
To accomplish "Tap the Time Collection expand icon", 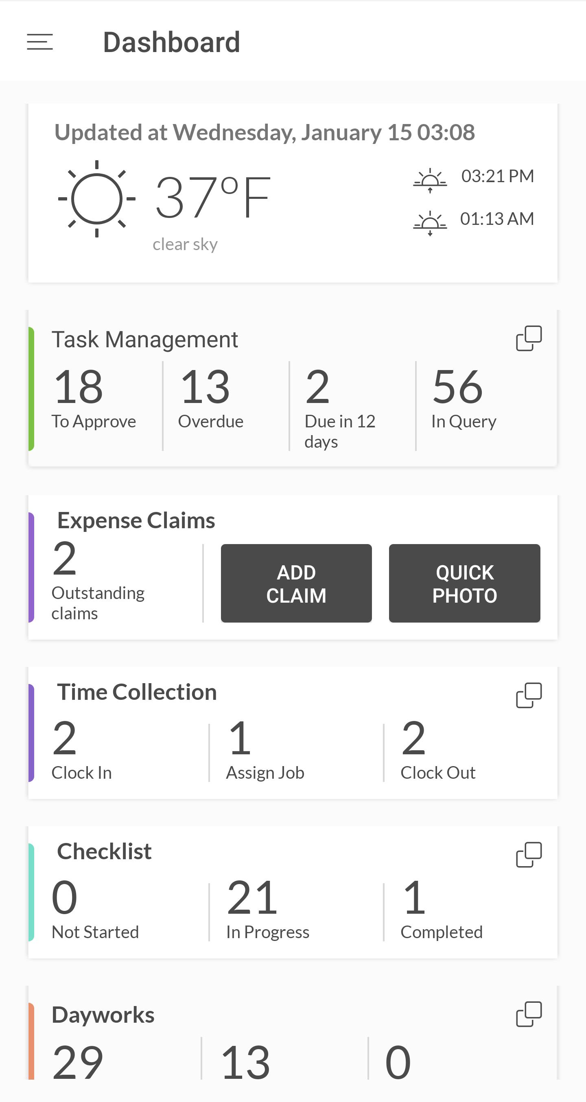I will [x=529, y=695].
